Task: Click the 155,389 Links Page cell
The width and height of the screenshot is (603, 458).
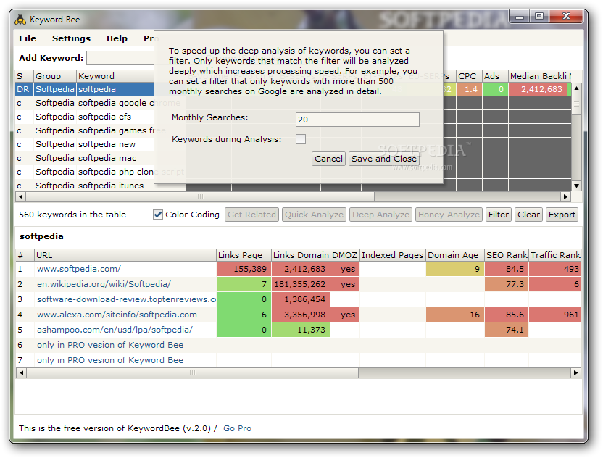Action: [244, 269]
